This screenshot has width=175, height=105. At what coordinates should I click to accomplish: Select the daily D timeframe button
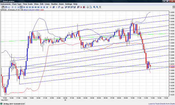pos(41,7)
